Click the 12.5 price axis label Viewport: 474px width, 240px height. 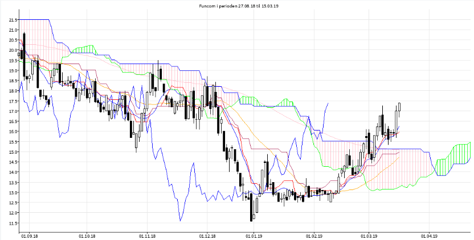point(13,203)
